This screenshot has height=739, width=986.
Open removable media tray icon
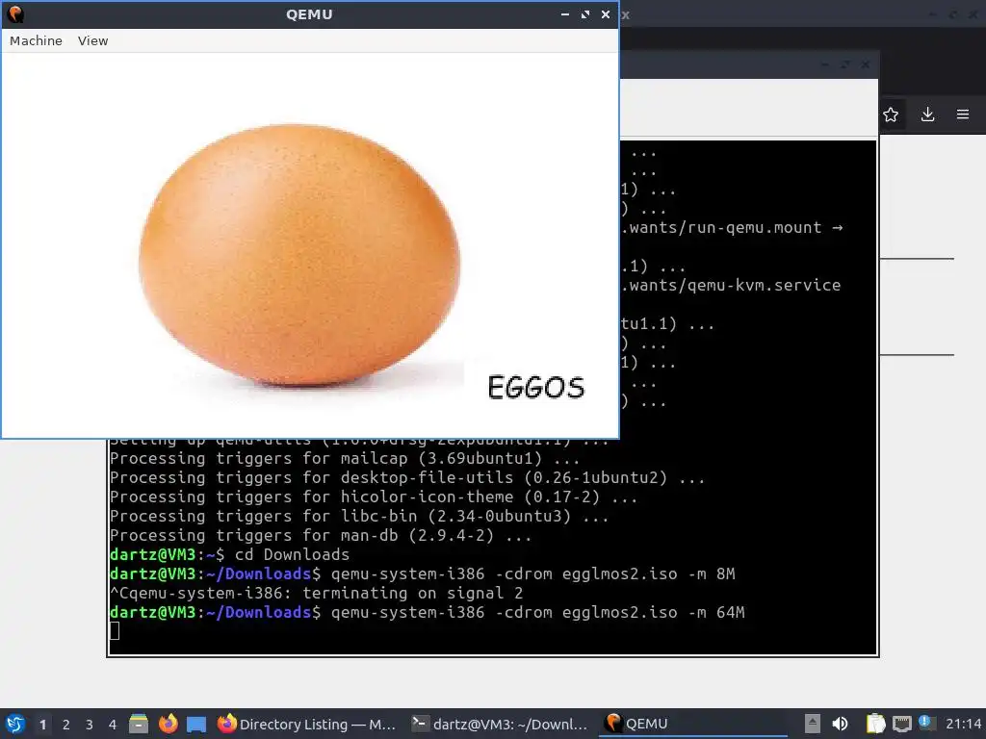click(x=813, y=724)
